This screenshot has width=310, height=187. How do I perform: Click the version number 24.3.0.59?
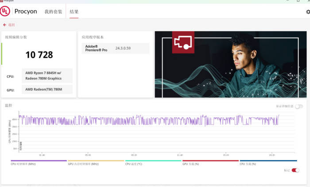pyautogui.click(x=123, y=48)
